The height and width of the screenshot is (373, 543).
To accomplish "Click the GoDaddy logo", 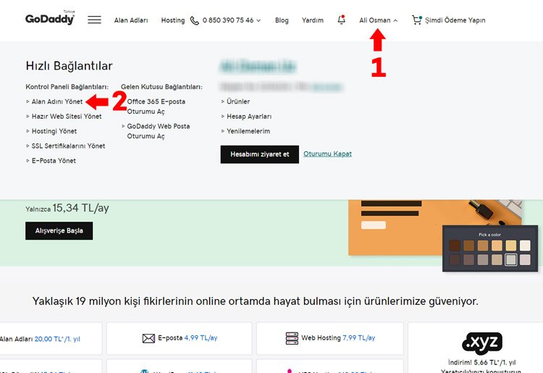I will (x=50, y=18).
